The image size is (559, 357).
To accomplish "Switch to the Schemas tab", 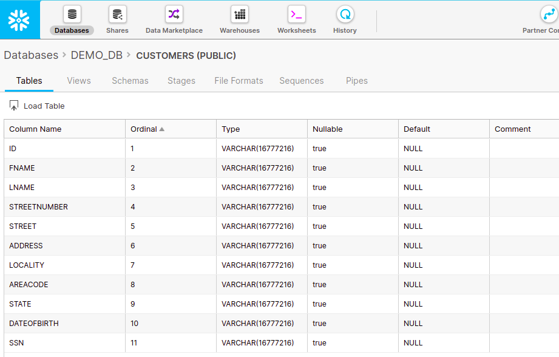I will click(x=130, y=81).
